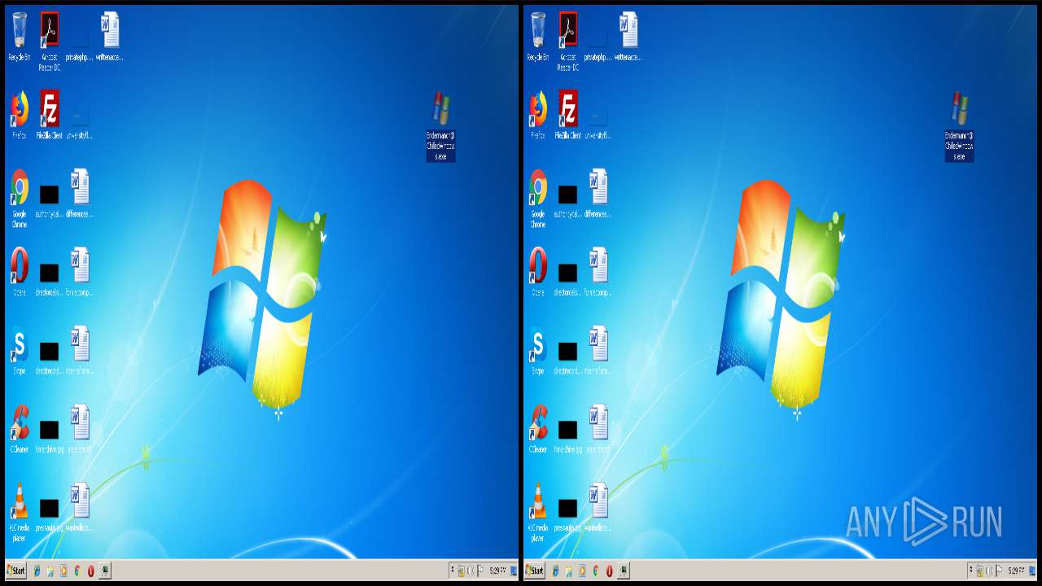The height and width of the screenshot is (586, 1042).
Task: Launch VLC media player on the right desktop
Action: point(538,512)
